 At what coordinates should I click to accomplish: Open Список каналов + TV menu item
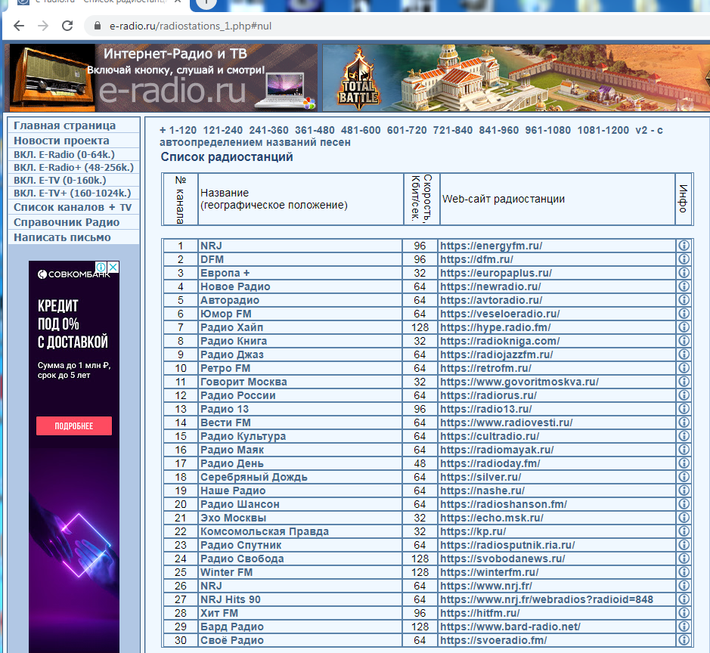[73, 207]
